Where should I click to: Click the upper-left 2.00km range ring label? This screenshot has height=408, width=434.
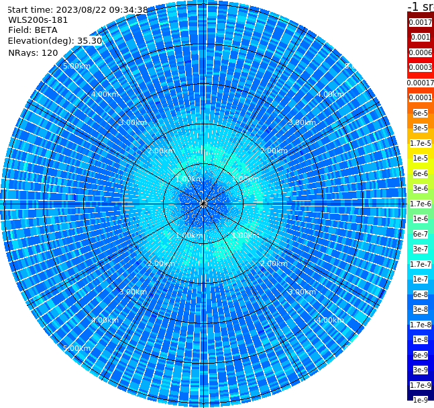coord(161,151)
